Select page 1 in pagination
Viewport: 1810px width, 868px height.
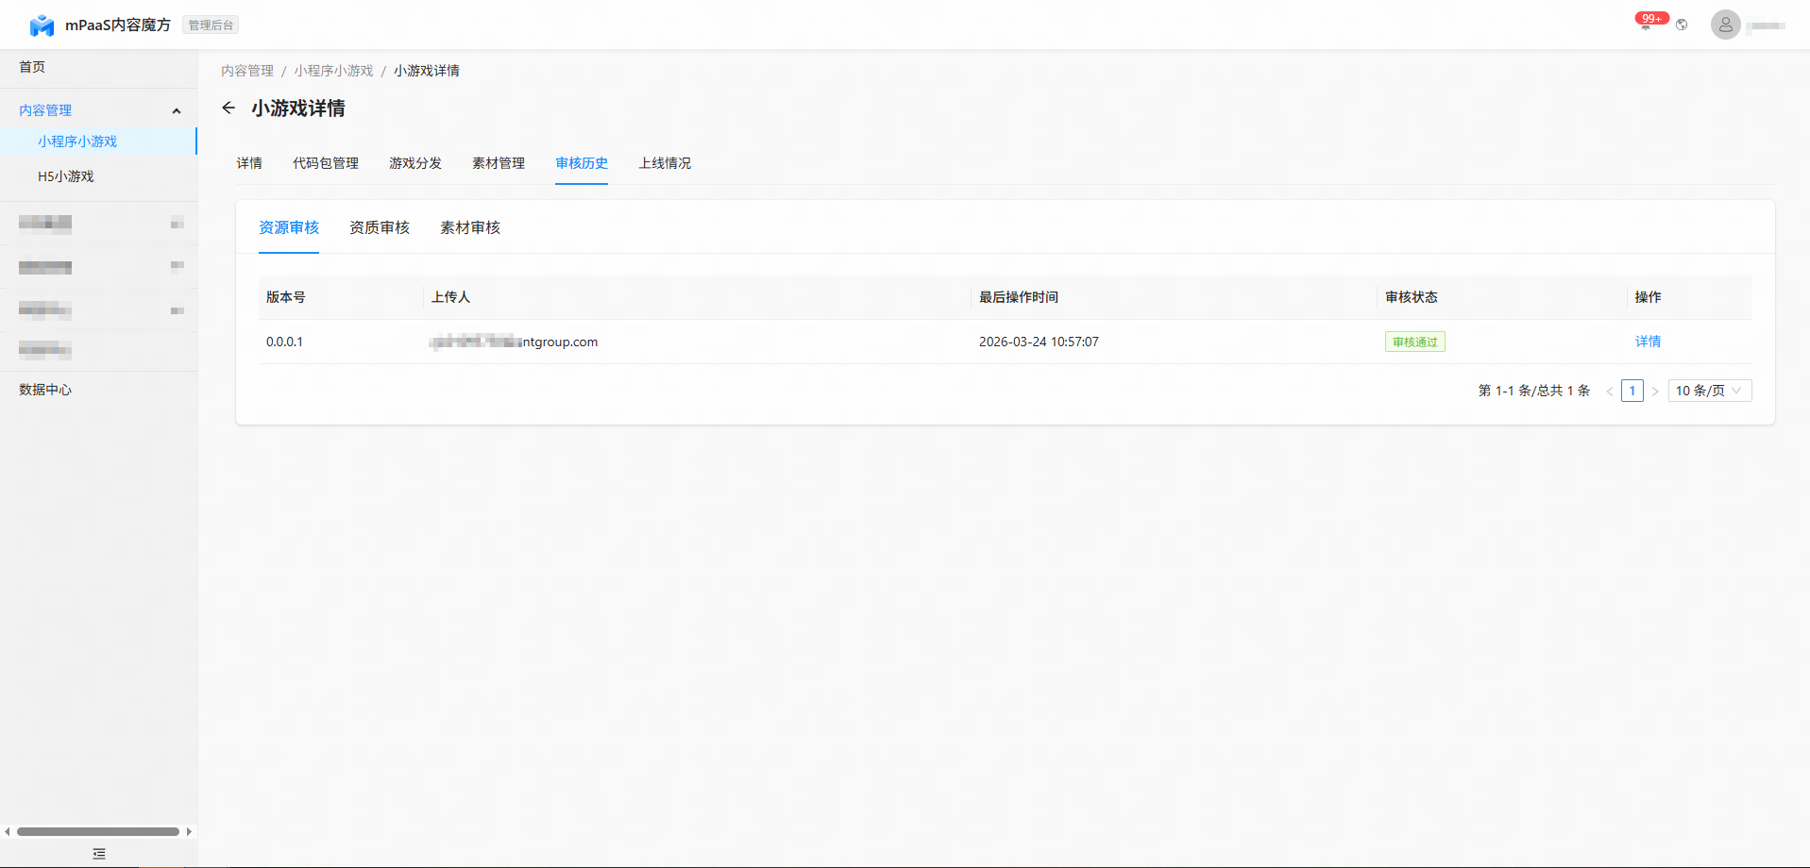pos(1632,391)
